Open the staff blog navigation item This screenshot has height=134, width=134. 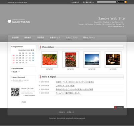coord(71,38)
